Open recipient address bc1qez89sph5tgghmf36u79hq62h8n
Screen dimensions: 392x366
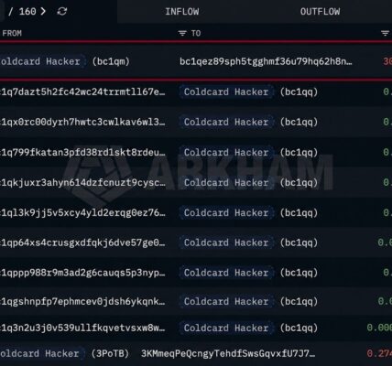266,61
